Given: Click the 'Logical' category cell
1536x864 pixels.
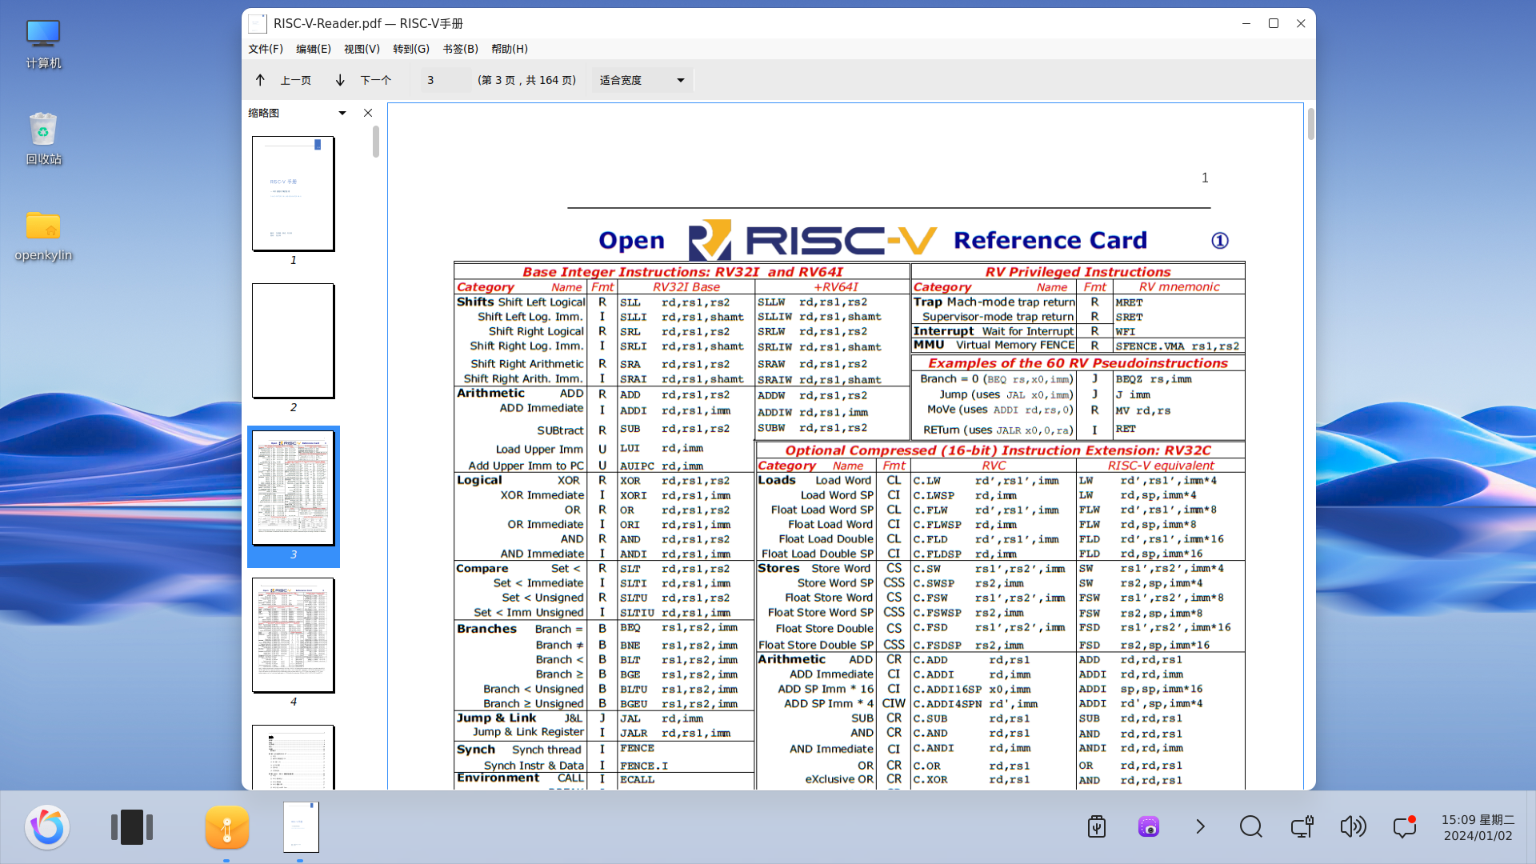Looking at the screenshot, I should 479,480.
